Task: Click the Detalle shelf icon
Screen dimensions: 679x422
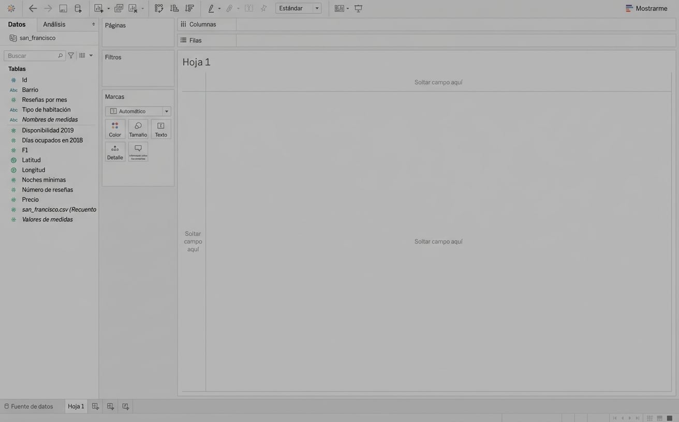Action: 114,151
